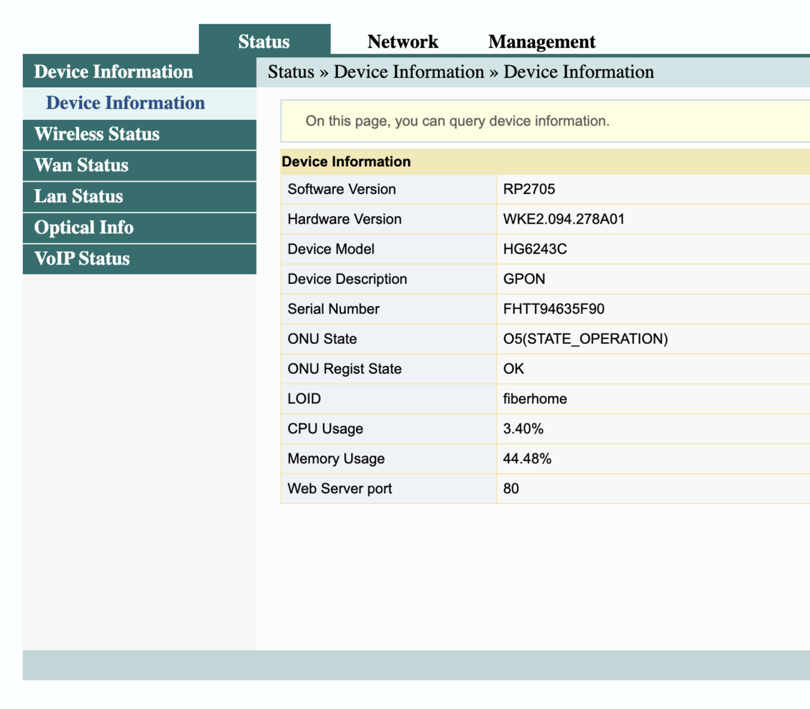Open Lan Status from the sidebar
The height and width of the screenshot is (709, 810).
coord(78,197)
